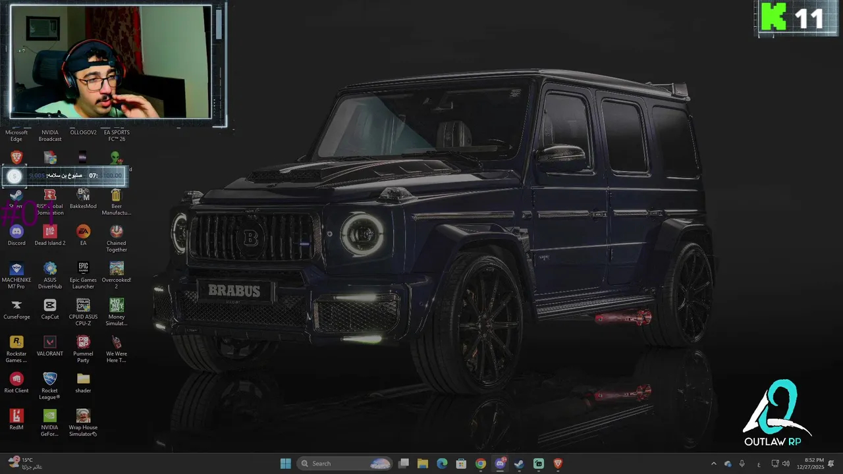Viewport: 843px width, 474px height.
Task: Click the taskbar Search box
Action: point(346,463)
